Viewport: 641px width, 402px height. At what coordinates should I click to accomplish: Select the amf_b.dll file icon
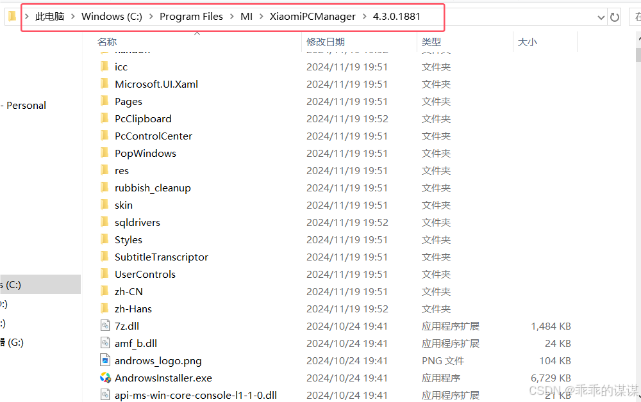click(105, 343)
